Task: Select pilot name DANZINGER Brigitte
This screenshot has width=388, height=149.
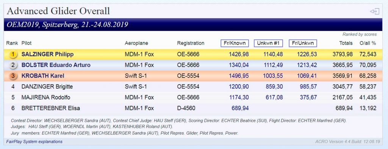Action: click(x=47, y=87)
